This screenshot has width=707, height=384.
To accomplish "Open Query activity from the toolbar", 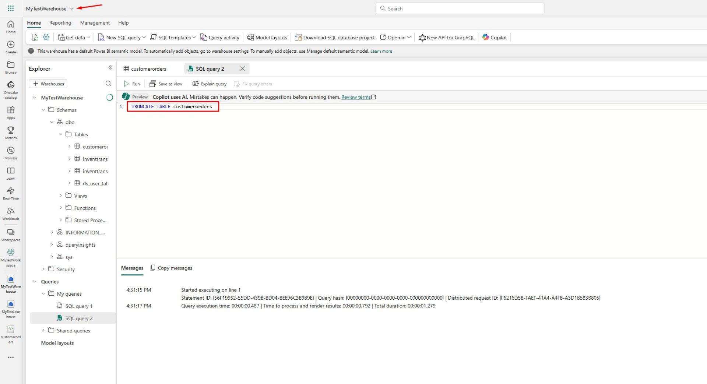I will [220, 37].
